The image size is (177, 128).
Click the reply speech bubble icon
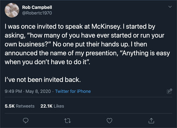click(x=25, y=121)
